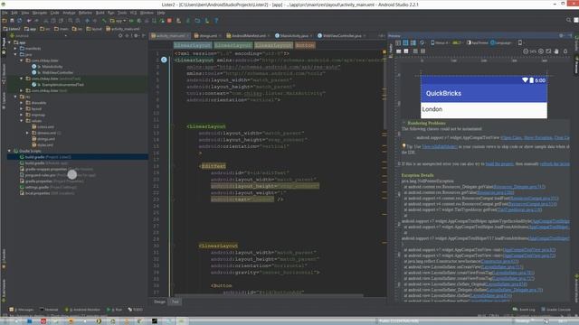Click the layout gutter icon on line 2
Image resolution: width=579 pixels, height=325 pixels.
click(x=164, y=60)
